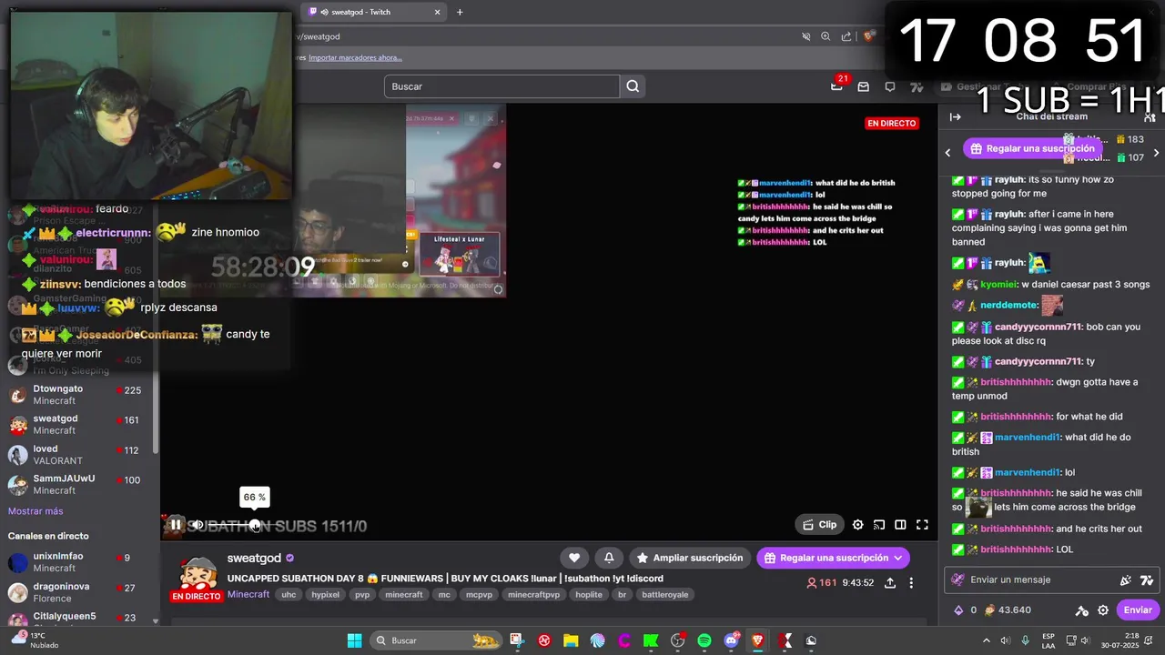The image size is (1165, 655).
Task: Select the hoplite tag
Action: (x=589, y=595)
